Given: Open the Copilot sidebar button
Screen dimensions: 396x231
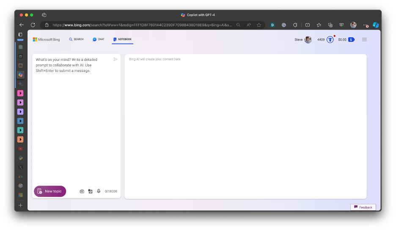Looking at the screenshot, I should (376, 25).
